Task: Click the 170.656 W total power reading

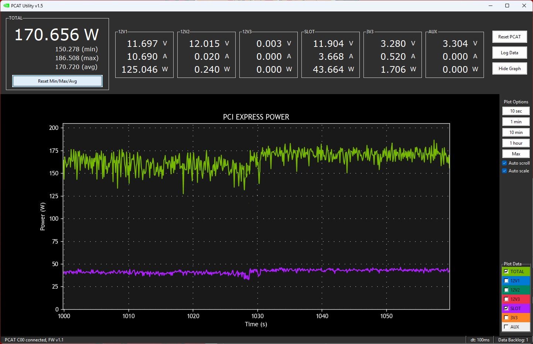Action: pos(57,35)
